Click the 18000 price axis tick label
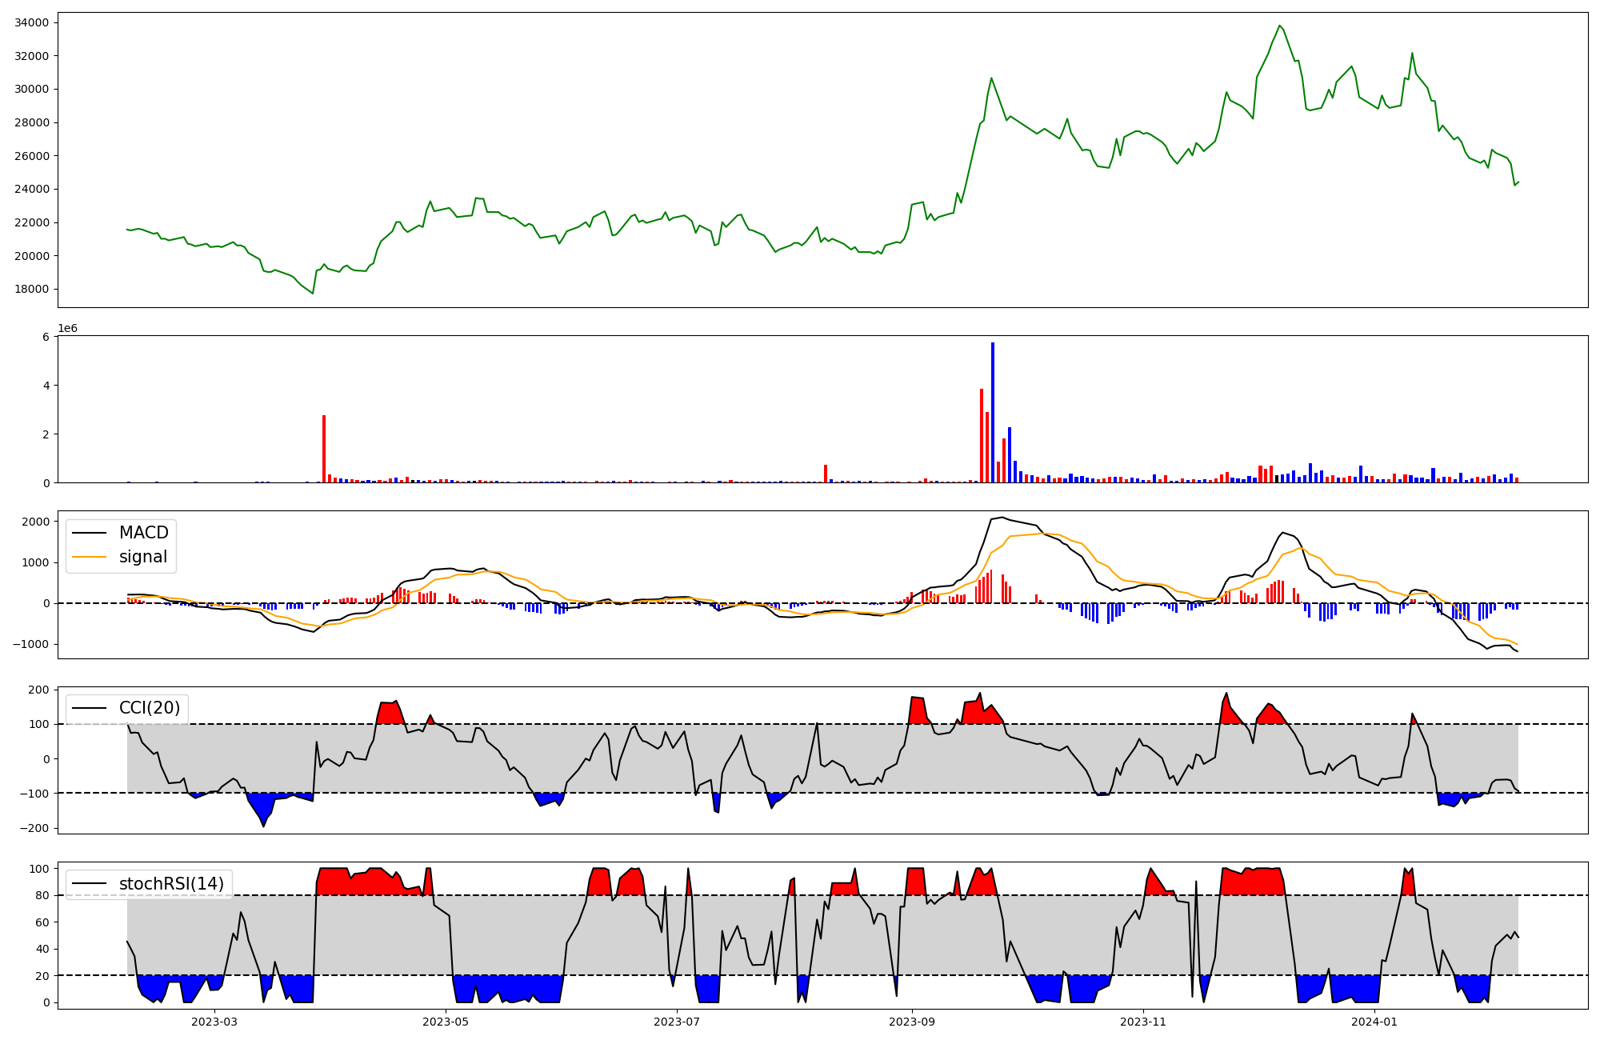The image size is (1600, 1040). click(x=31, y=289)
